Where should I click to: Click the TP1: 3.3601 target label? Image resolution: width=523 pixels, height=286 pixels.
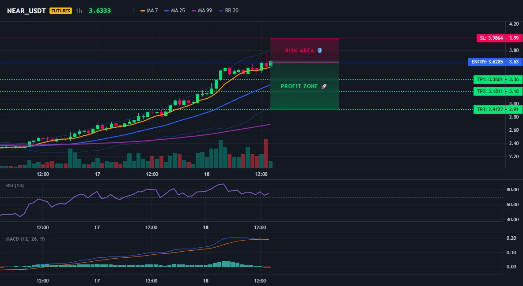point(489,79)
